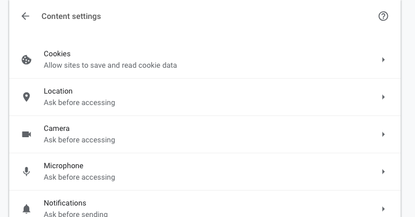Select the Camera label
This screenshot has width=415, height=217.
click(56, 128)
